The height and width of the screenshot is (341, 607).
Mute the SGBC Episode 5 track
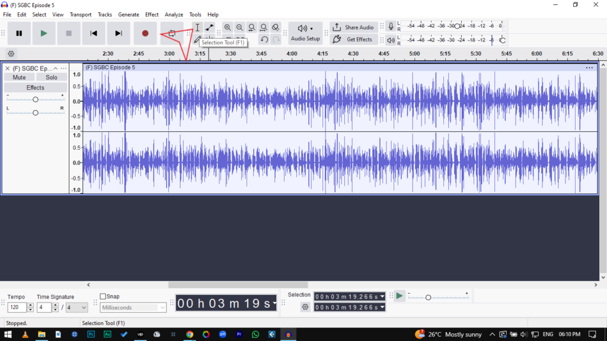coord(19,78)
